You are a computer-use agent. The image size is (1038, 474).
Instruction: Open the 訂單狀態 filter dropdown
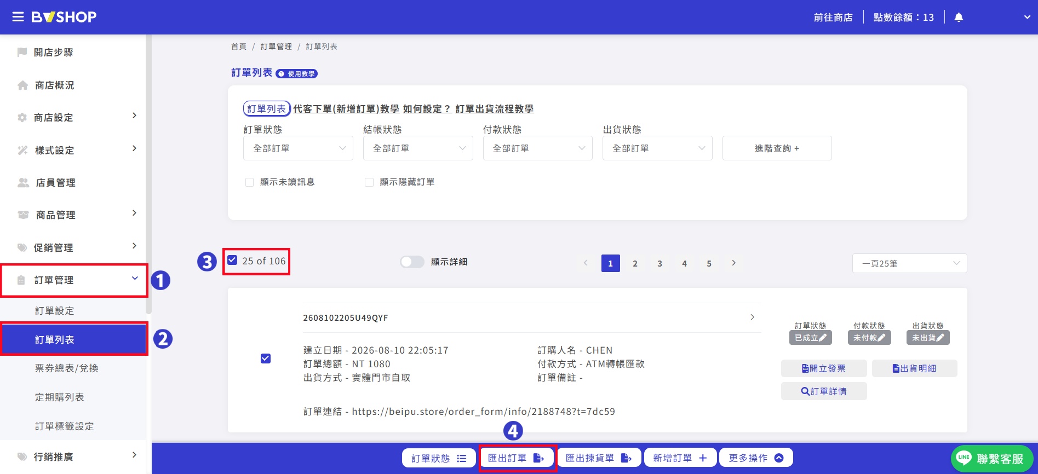point(298,148)
